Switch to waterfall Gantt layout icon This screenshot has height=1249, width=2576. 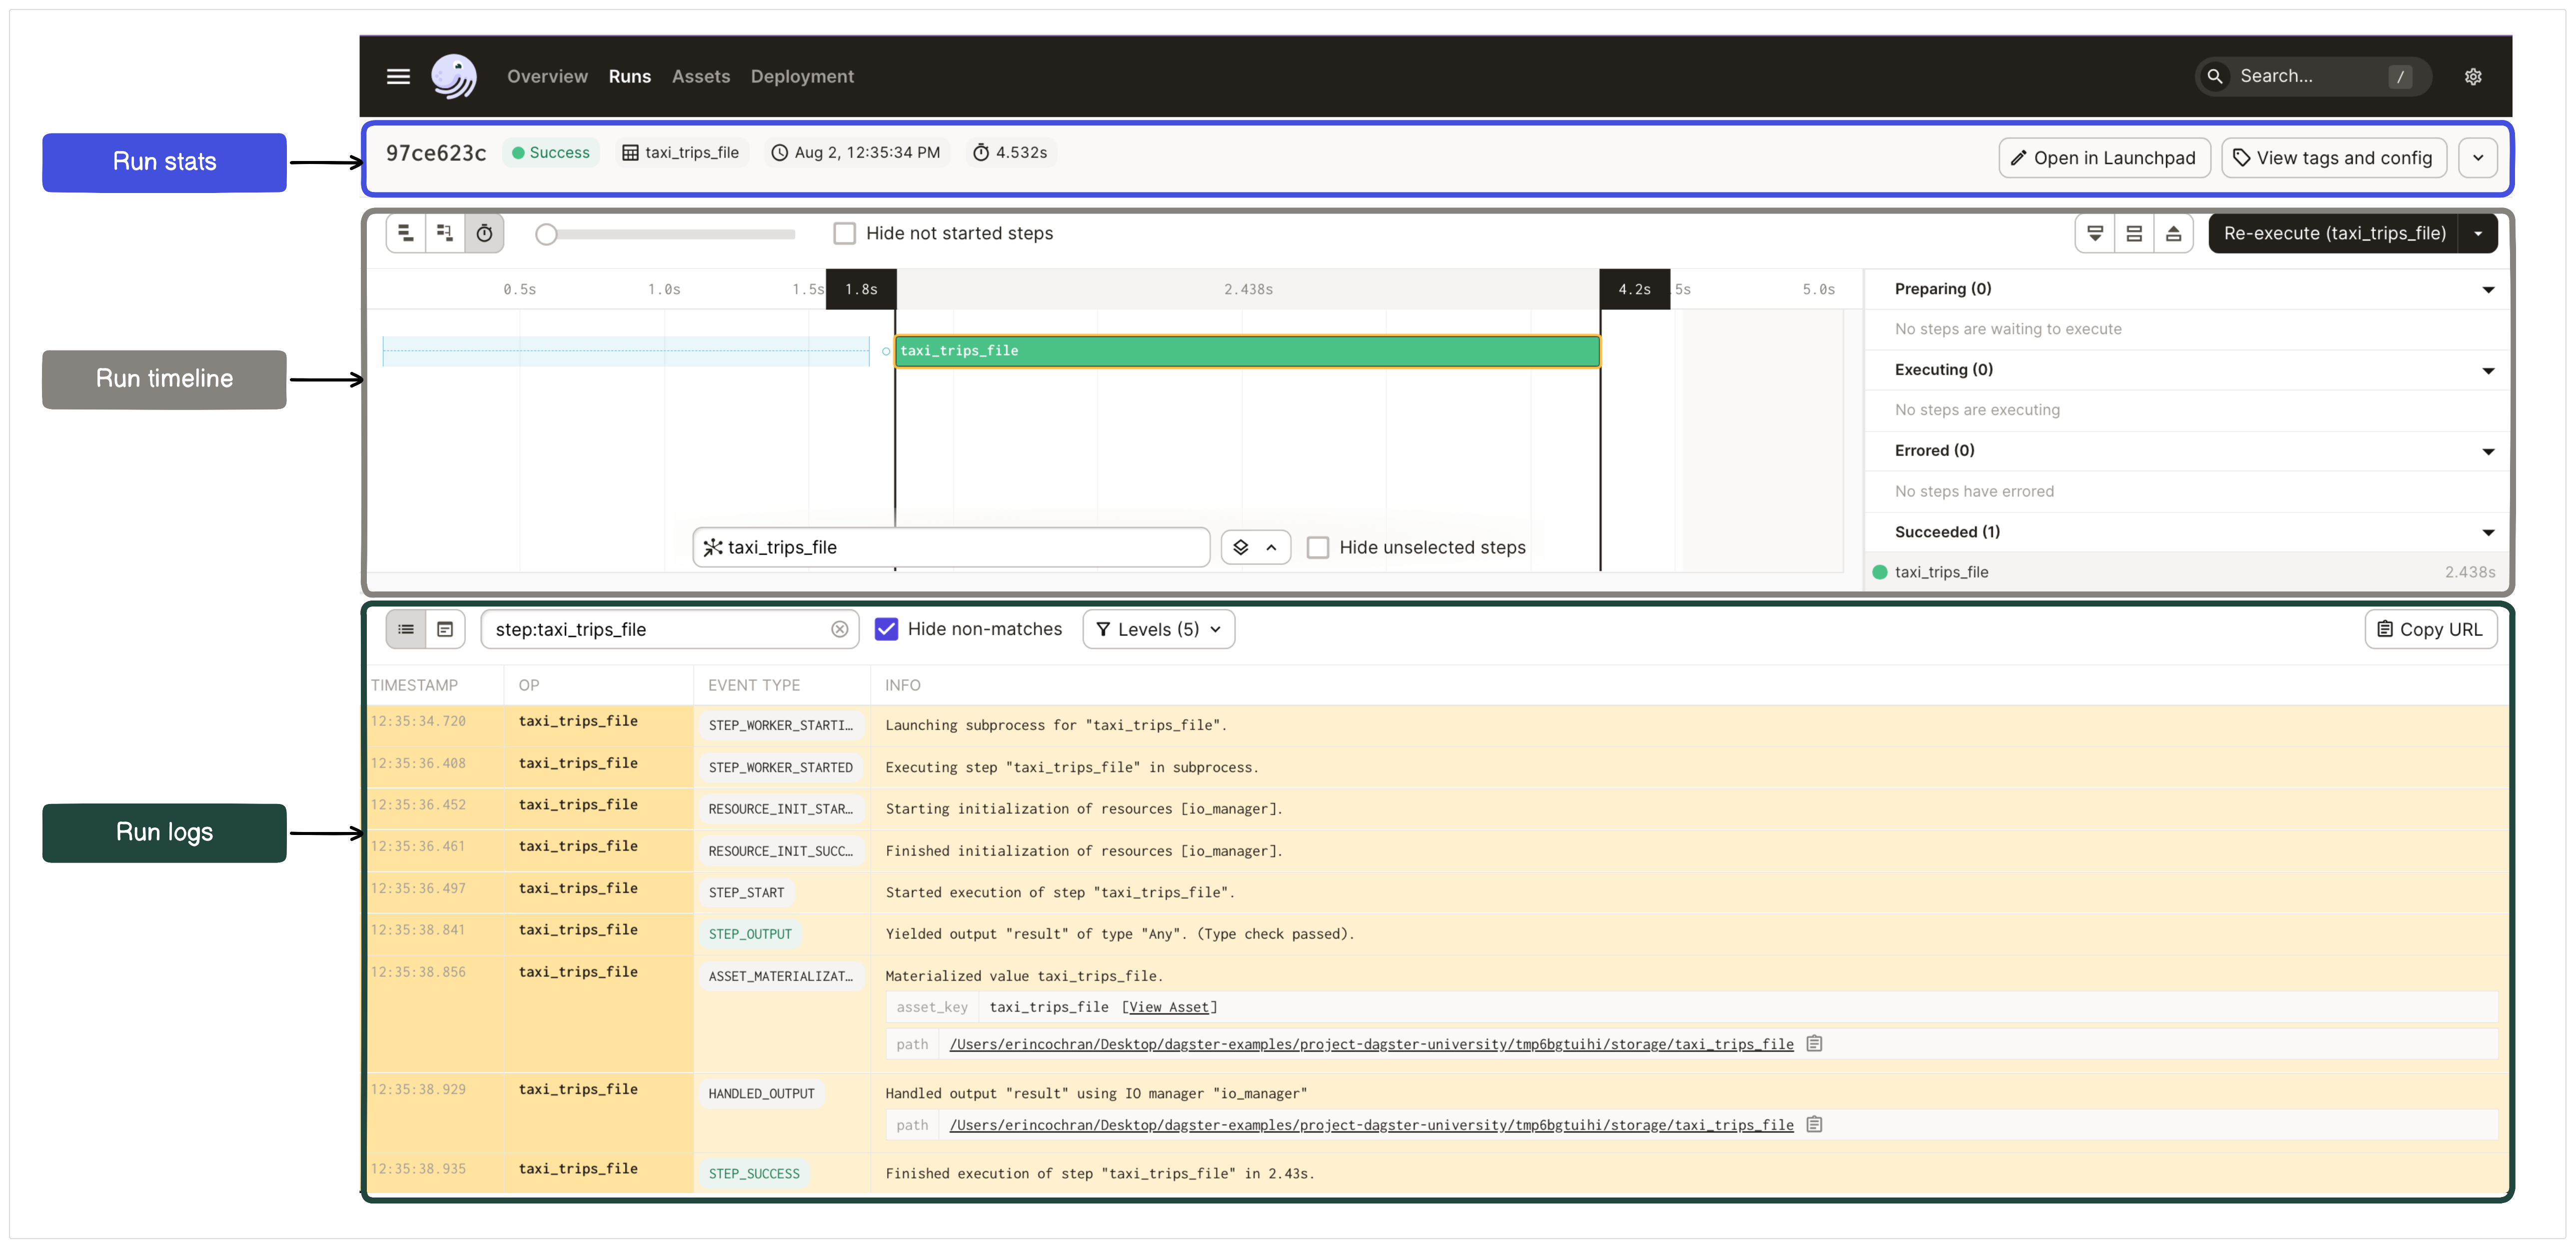(445, 233)
